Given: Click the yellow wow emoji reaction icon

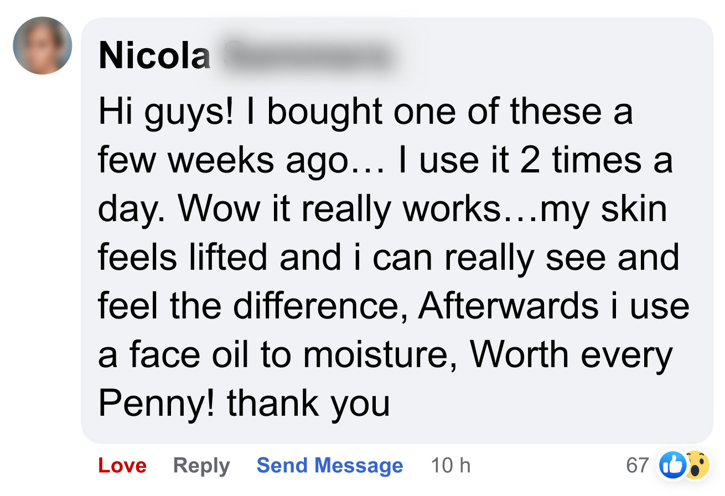Looking at the screenshot, I should (697, 465).
